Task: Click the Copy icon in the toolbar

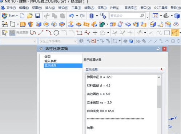Action: 55,16
